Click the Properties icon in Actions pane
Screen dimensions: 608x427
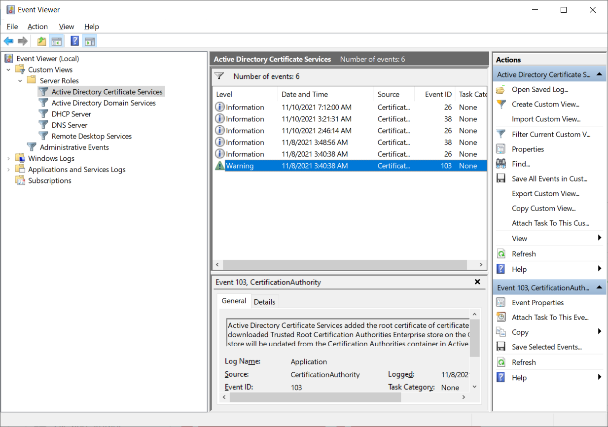(501, 149)
